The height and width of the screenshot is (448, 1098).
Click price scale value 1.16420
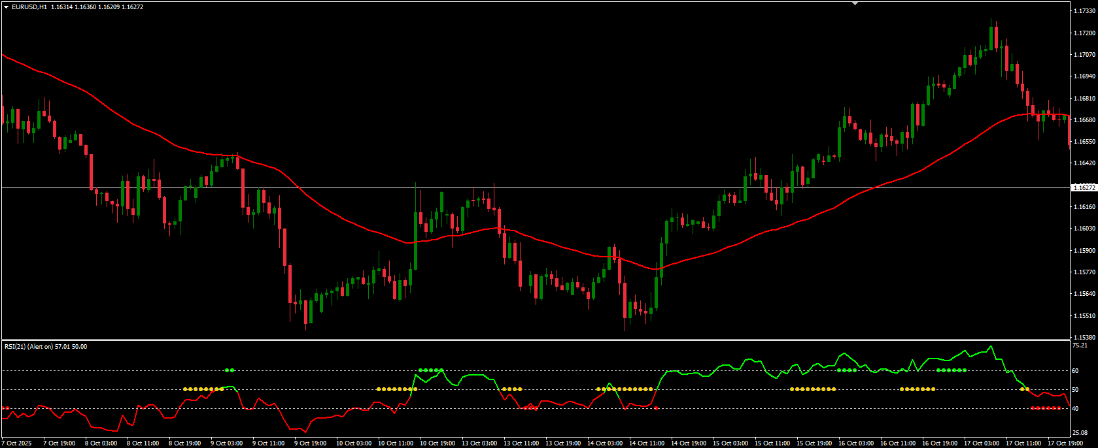click(1084, 163)
